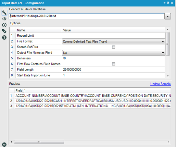Click the Delimiters value cell
The image size is (176, 147).
tap(113, 58)
